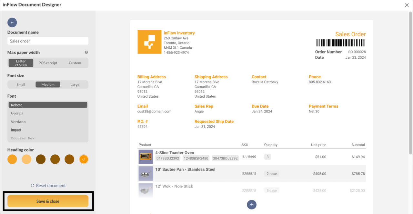Select the Large font size option
413x214 pixels.
pyautogui.click(x=75, y=84)
